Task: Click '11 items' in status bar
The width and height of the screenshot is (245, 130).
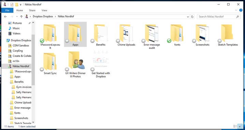Action: coord(9,126)
